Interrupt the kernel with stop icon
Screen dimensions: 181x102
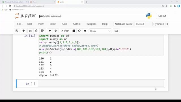click(74, 31)
